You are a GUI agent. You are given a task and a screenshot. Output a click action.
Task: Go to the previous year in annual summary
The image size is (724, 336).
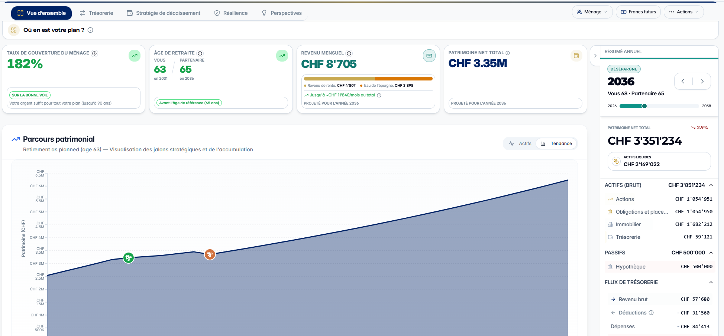point(683,81)
